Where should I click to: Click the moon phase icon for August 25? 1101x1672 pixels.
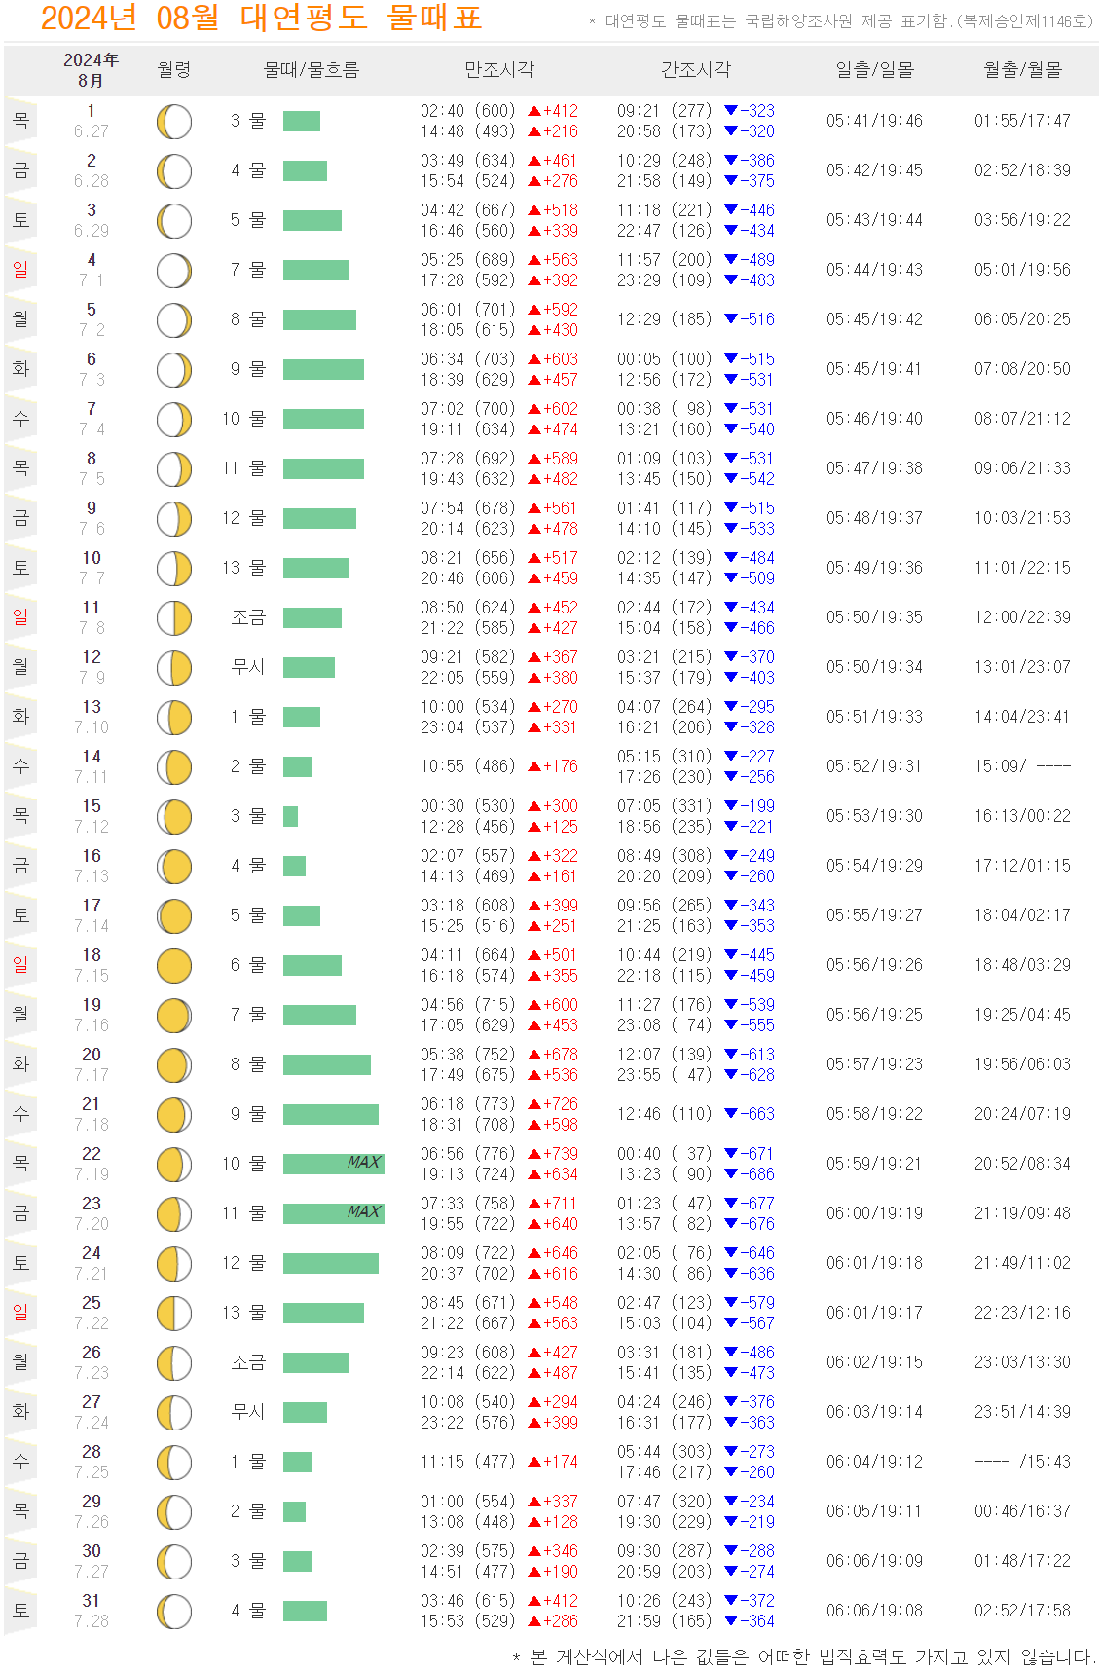(174, 1314)
